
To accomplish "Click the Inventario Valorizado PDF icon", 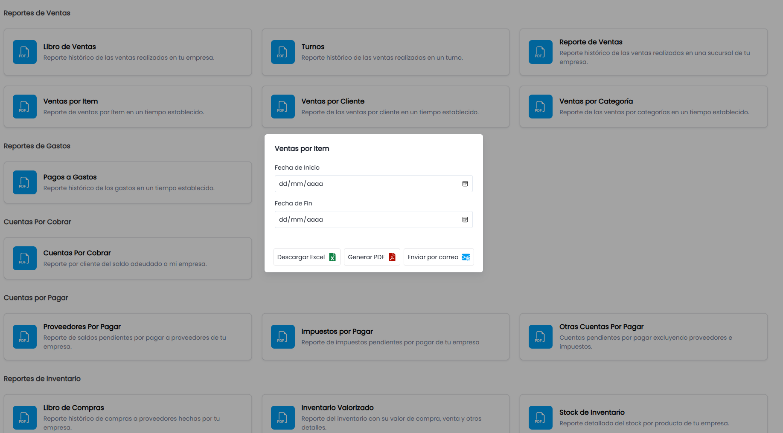I will (x=283, y=418).
